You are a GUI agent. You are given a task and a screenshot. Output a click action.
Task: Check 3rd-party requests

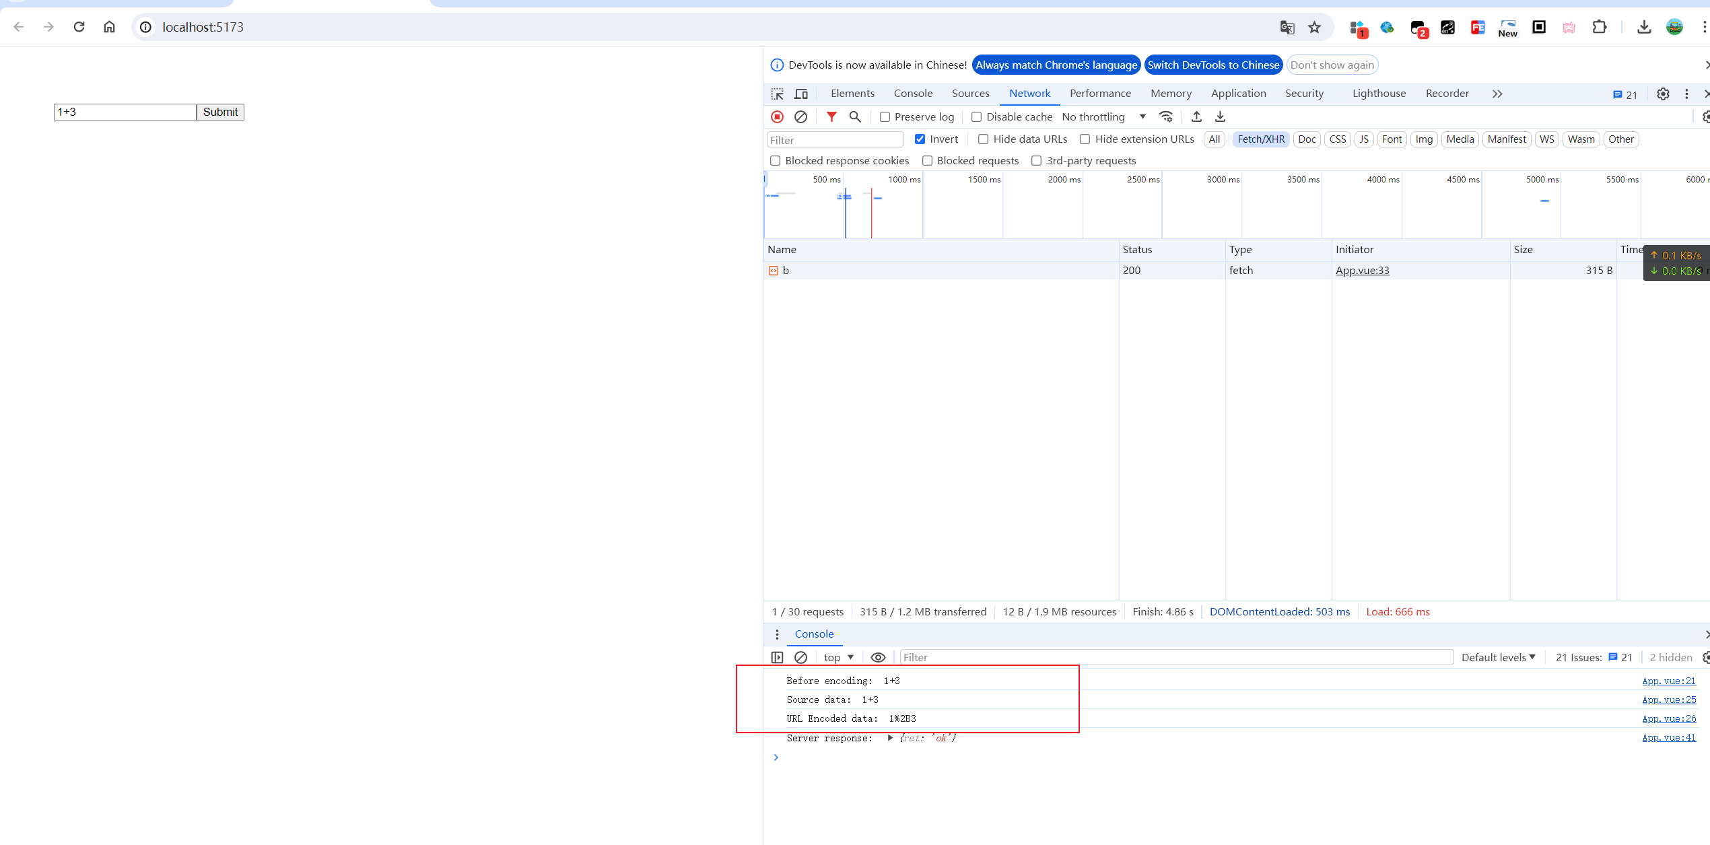pyautogui.click(x=1036, y=161)
